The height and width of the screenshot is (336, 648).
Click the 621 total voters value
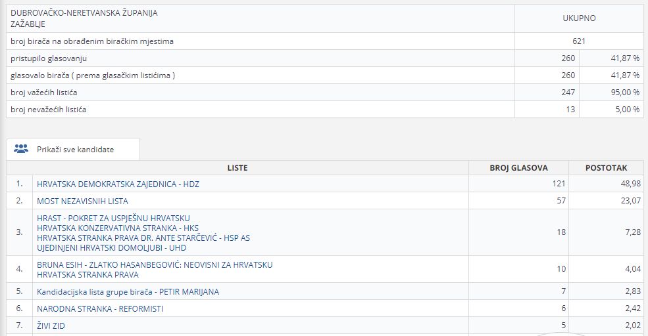tap(579, 41)
